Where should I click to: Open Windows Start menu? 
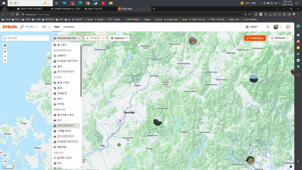click(x=4, y=3)
